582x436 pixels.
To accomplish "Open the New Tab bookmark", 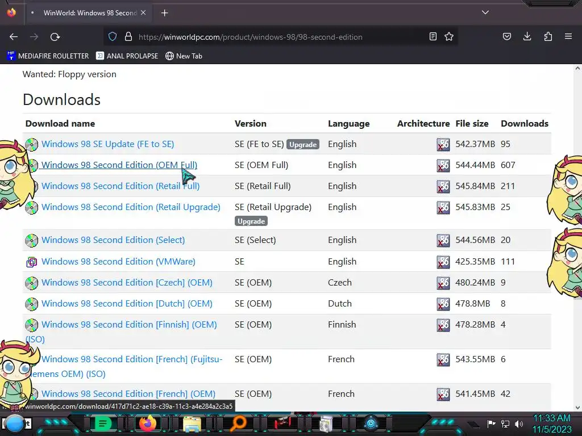I will tap(184, 56).
